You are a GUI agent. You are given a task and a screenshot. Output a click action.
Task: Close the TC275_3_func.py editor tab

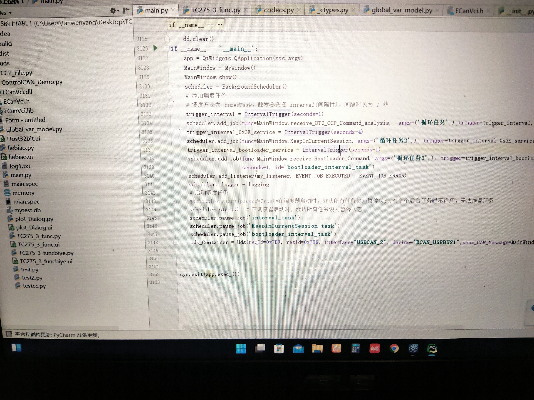[x=246, y=10]
